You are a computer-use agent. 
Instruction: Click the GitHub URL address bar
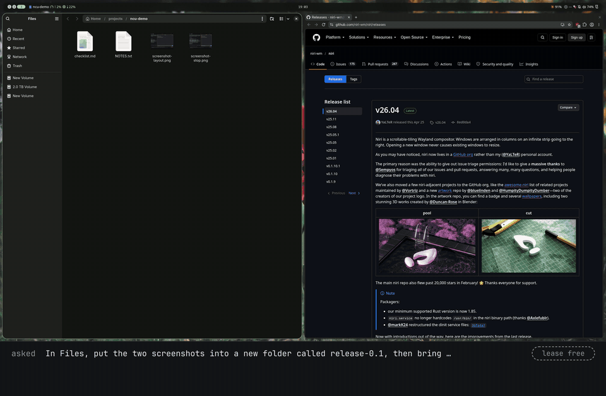point(444,25)
